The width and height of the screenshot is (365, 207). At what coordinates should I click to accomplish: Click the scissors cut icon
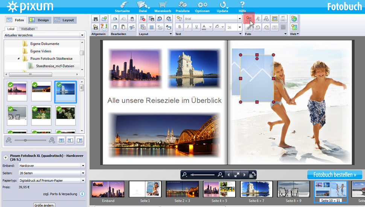click(132, 27)
